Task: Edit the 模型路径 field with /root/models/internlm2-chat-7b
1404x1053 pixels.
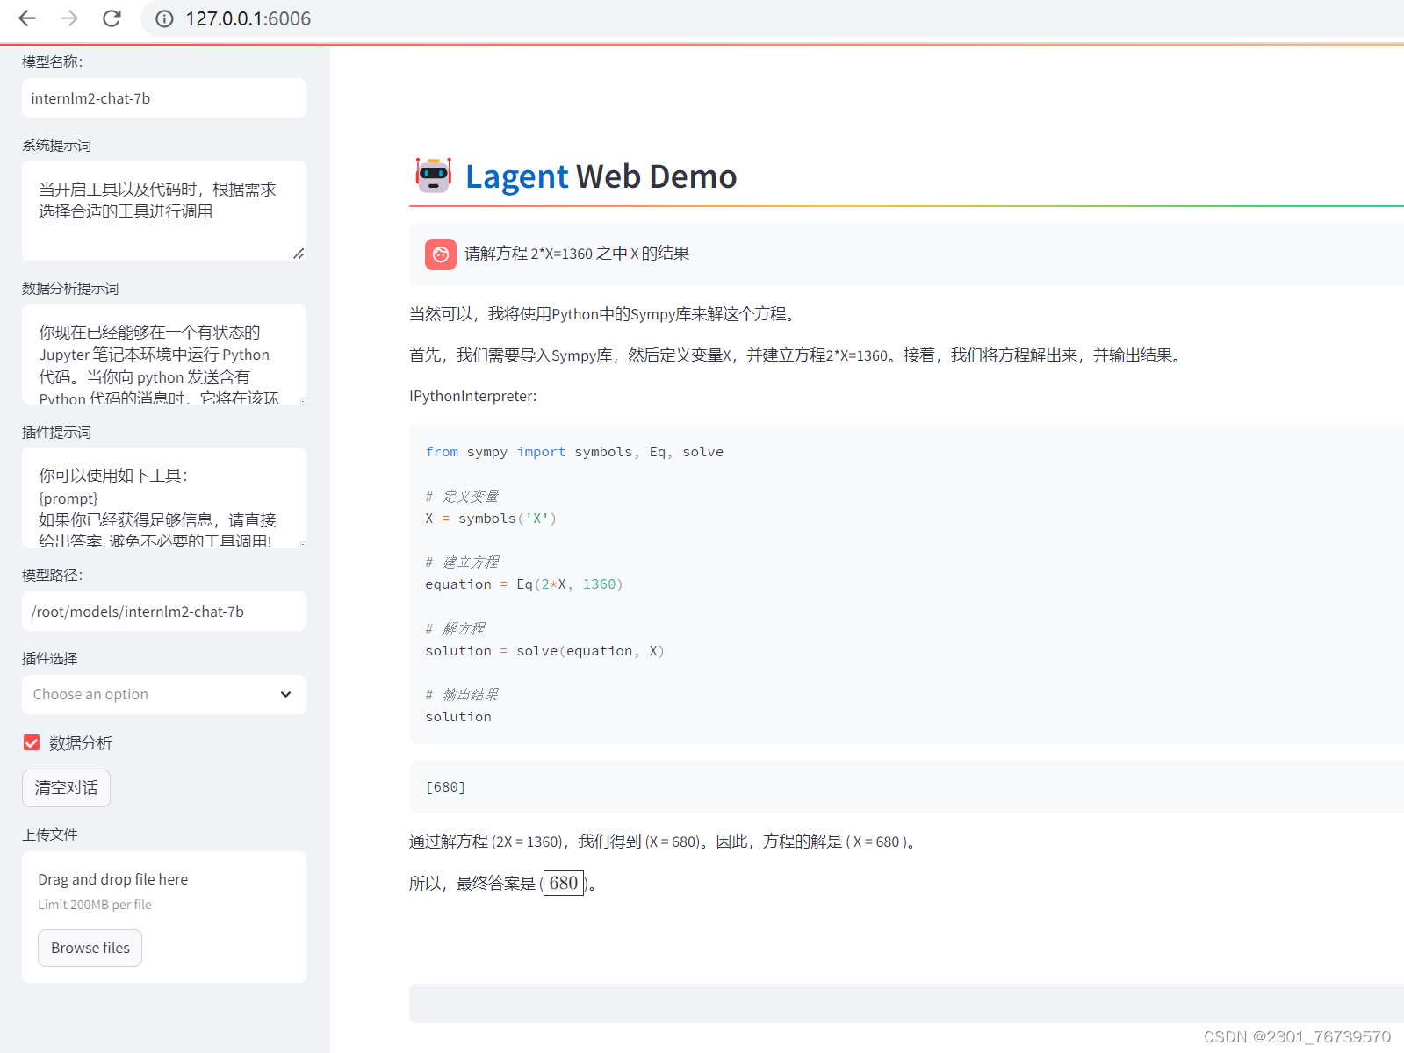Action: click(x=164, y=612)
